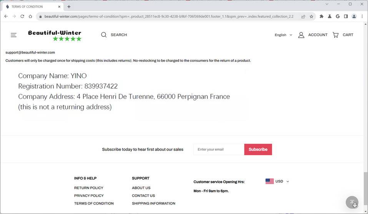Click the Company Name: YINO text
Image resolution: width=368 pixels, height=214 pixels.
coord(52,76)
